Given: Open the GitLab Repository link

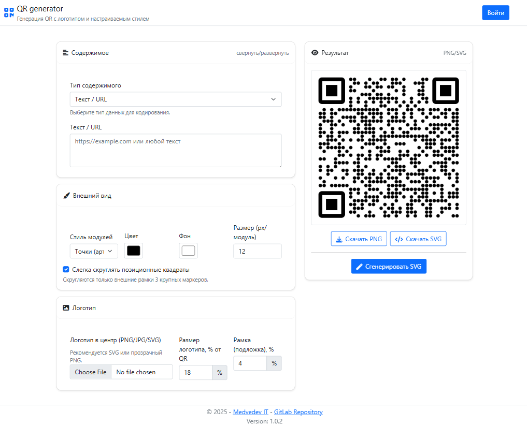Looking at the screenshot, I should (x=298, y=412).
